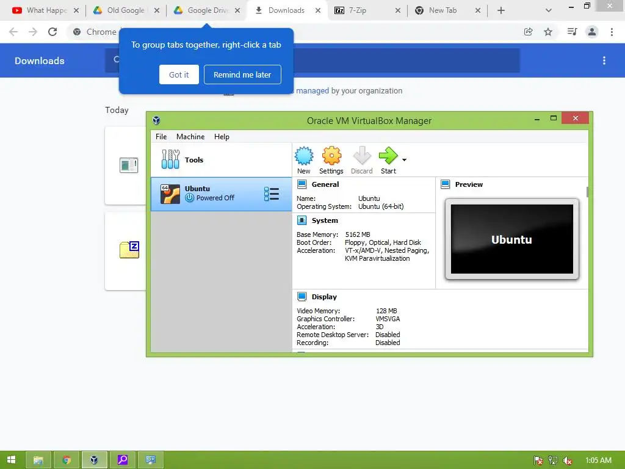Image resolution: width=625 pixels, height=469 pixels.
Task: Close the Downloads tab
Action: pos(317,10)
